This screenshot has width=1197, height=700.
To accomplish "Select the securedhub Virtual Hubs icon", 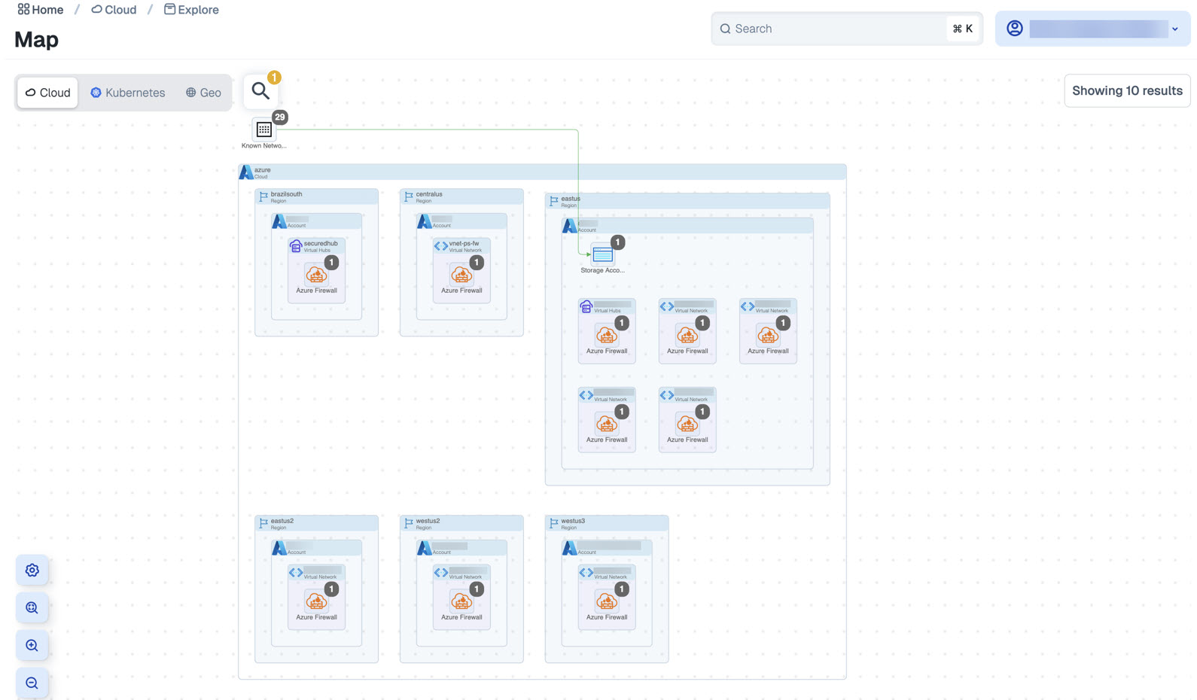I will [295, 246].
